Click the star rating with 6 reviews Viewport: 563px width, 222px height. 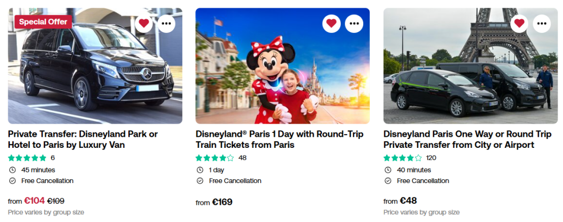(28, 158)
